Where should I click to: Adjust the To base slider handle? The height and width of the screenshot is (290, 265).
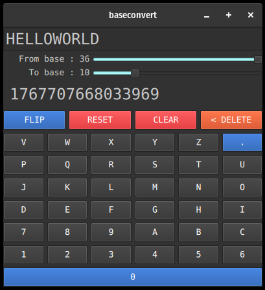click(x=135, y=73)
